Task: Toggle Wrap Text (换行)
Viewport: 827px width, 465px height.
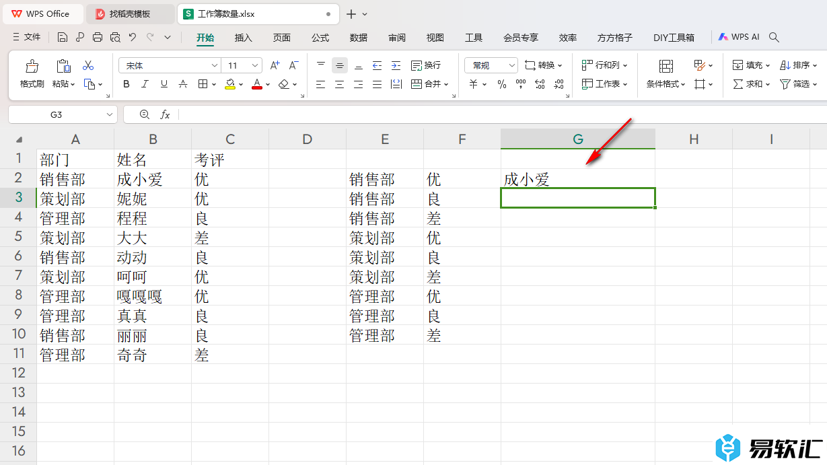Action: pos(426,65)
